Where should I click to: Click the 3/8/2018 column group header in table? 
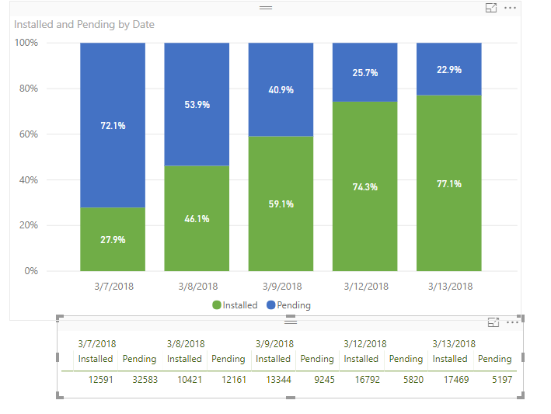(186, 343)
